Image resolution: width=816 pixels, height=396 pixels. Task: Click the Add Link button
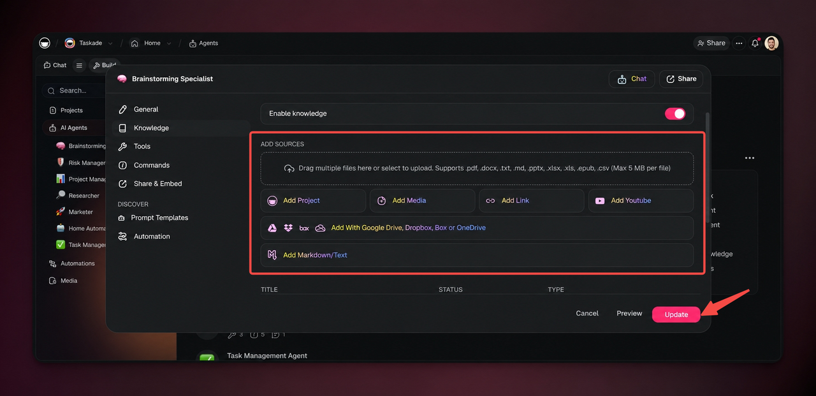pos(531,200)
